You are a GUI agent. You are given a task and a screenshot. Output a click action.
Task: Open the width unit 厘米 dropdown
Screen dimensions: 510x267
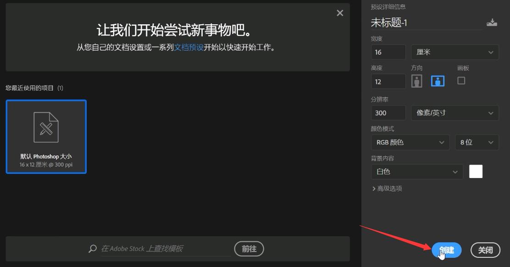[x=455, y=52]
